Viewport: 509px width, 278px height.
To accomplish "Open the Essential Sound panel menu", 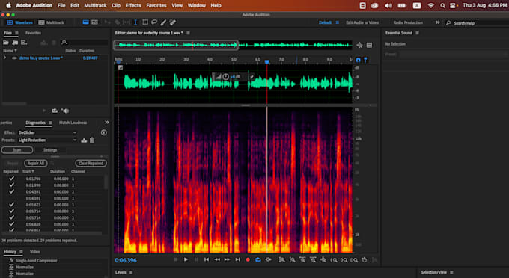I will coord(417,33).
